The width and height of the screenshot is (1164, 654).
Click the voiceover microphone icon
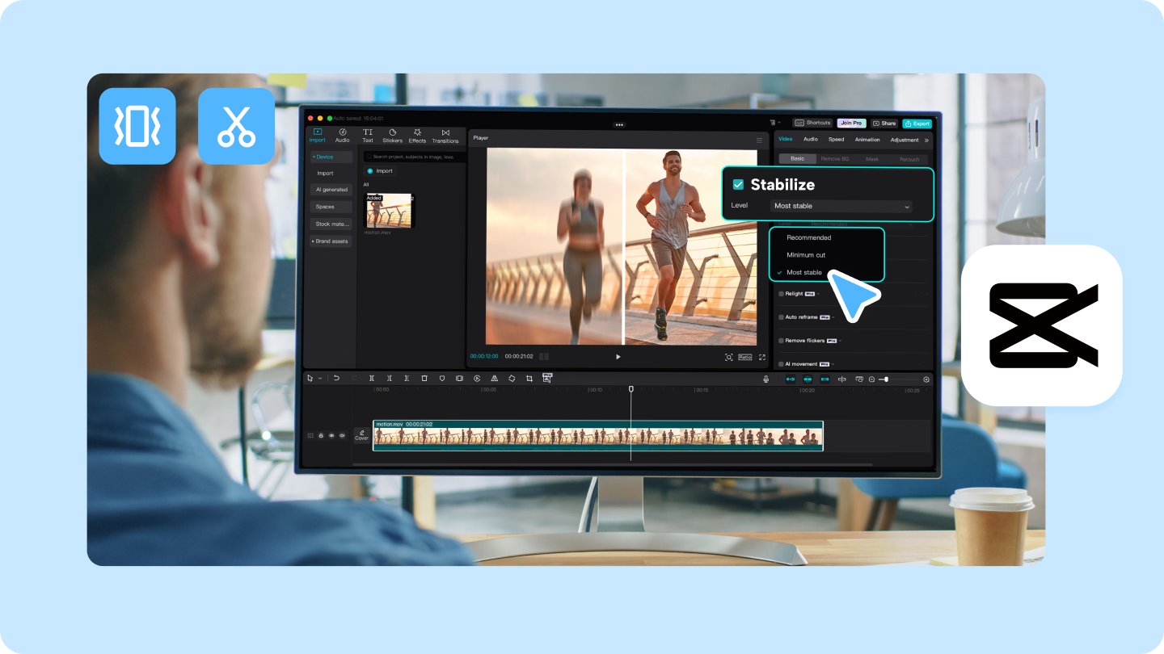[x=765, y=379]
